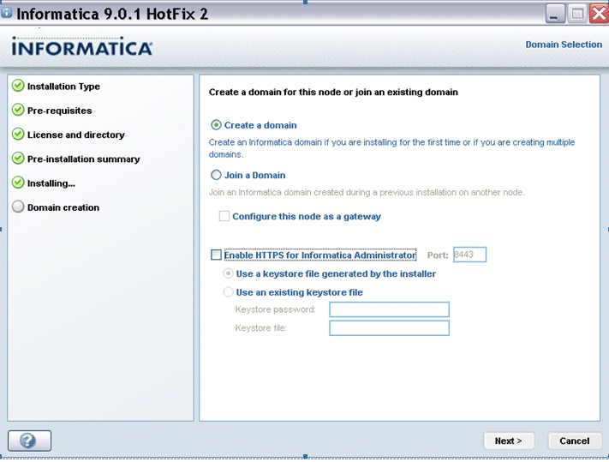Viewport: 609px width, 462px height.
Task: Click the License and directory step label
Action: pos(76,135)
